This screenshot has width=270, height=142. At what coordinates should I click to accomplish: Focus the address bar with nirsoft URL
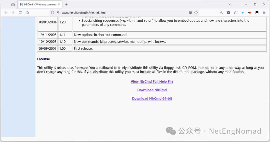[x=124, y=12]
